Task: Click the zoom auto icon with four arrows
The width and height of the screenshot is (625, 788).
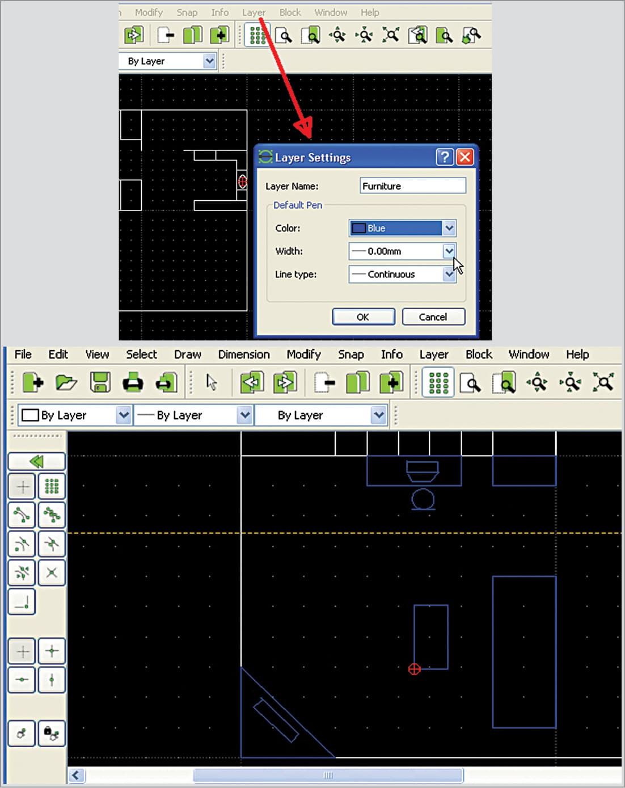Action: pyautogui.click(x=603, y=382)
